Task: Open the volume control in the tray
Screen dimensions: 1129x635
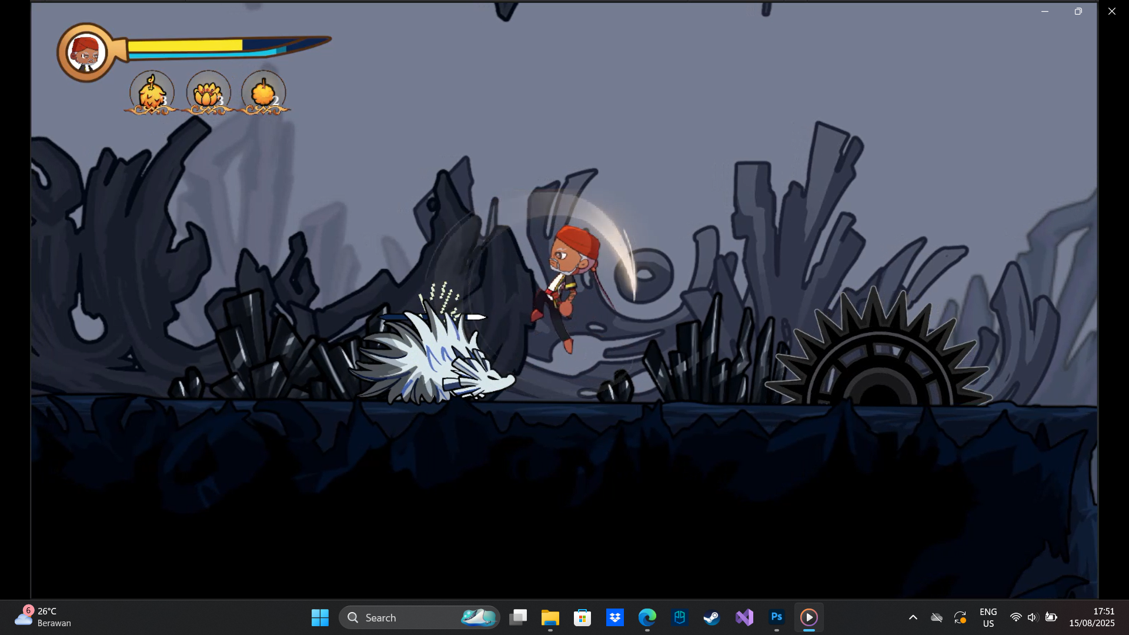Action: [x=1033, y=617]
